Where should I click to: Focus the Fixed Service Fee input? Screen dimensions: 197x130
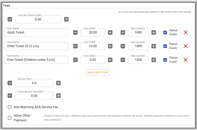(x=34, y=96)
